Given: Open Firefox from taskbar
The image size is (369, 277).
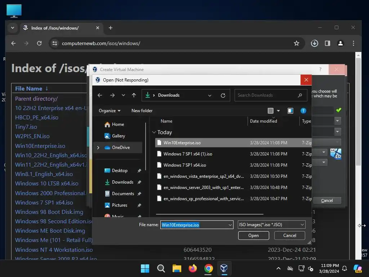Looking at the screenshot, I should (193, 268).
